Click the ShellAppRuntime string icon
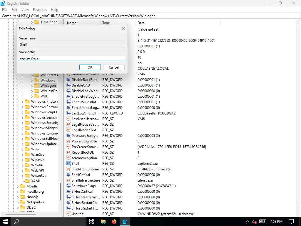Image resolution: width=301 pixels, height=226 pixels. click(x=69, y=169)
